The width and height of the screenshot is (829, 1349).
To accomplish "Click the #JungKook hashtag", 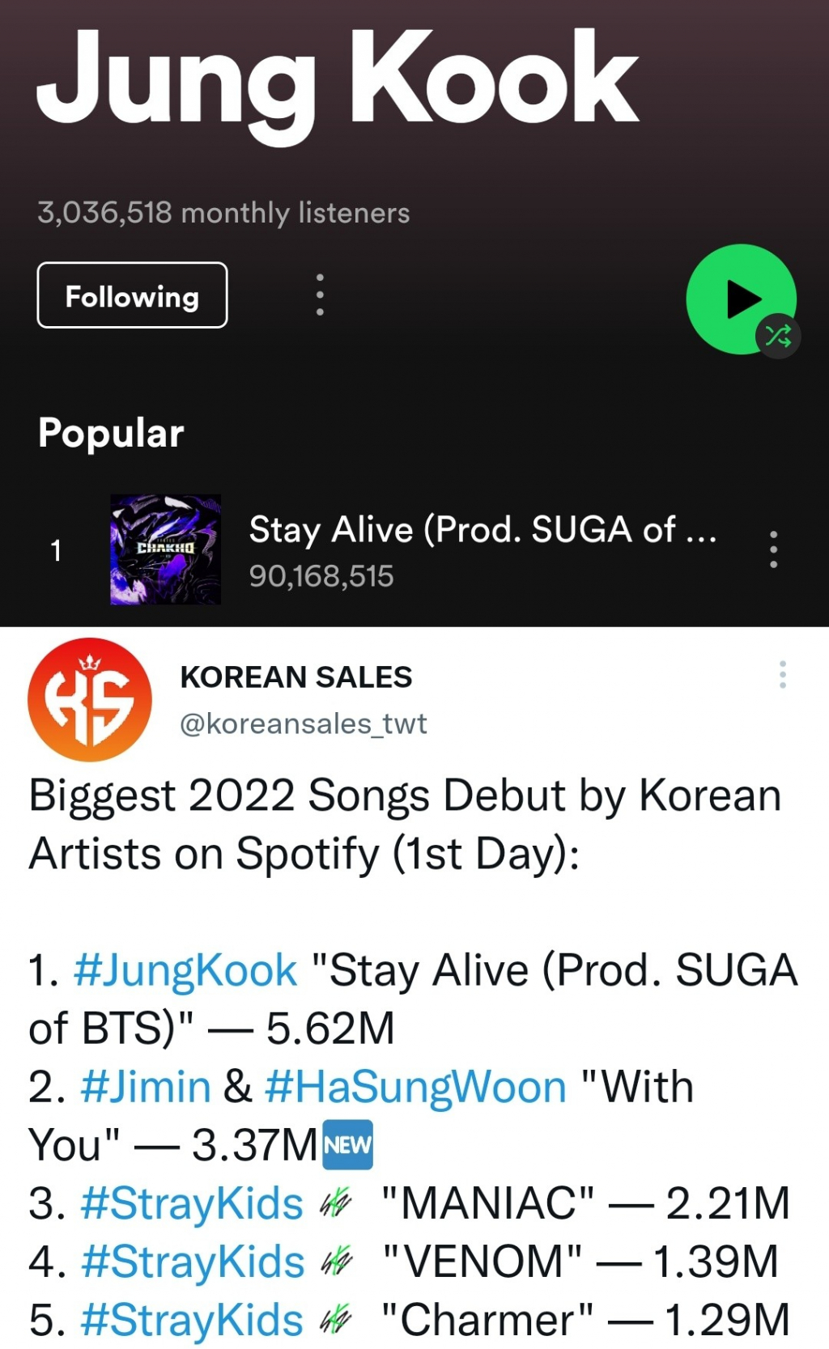I will [185, 969].
